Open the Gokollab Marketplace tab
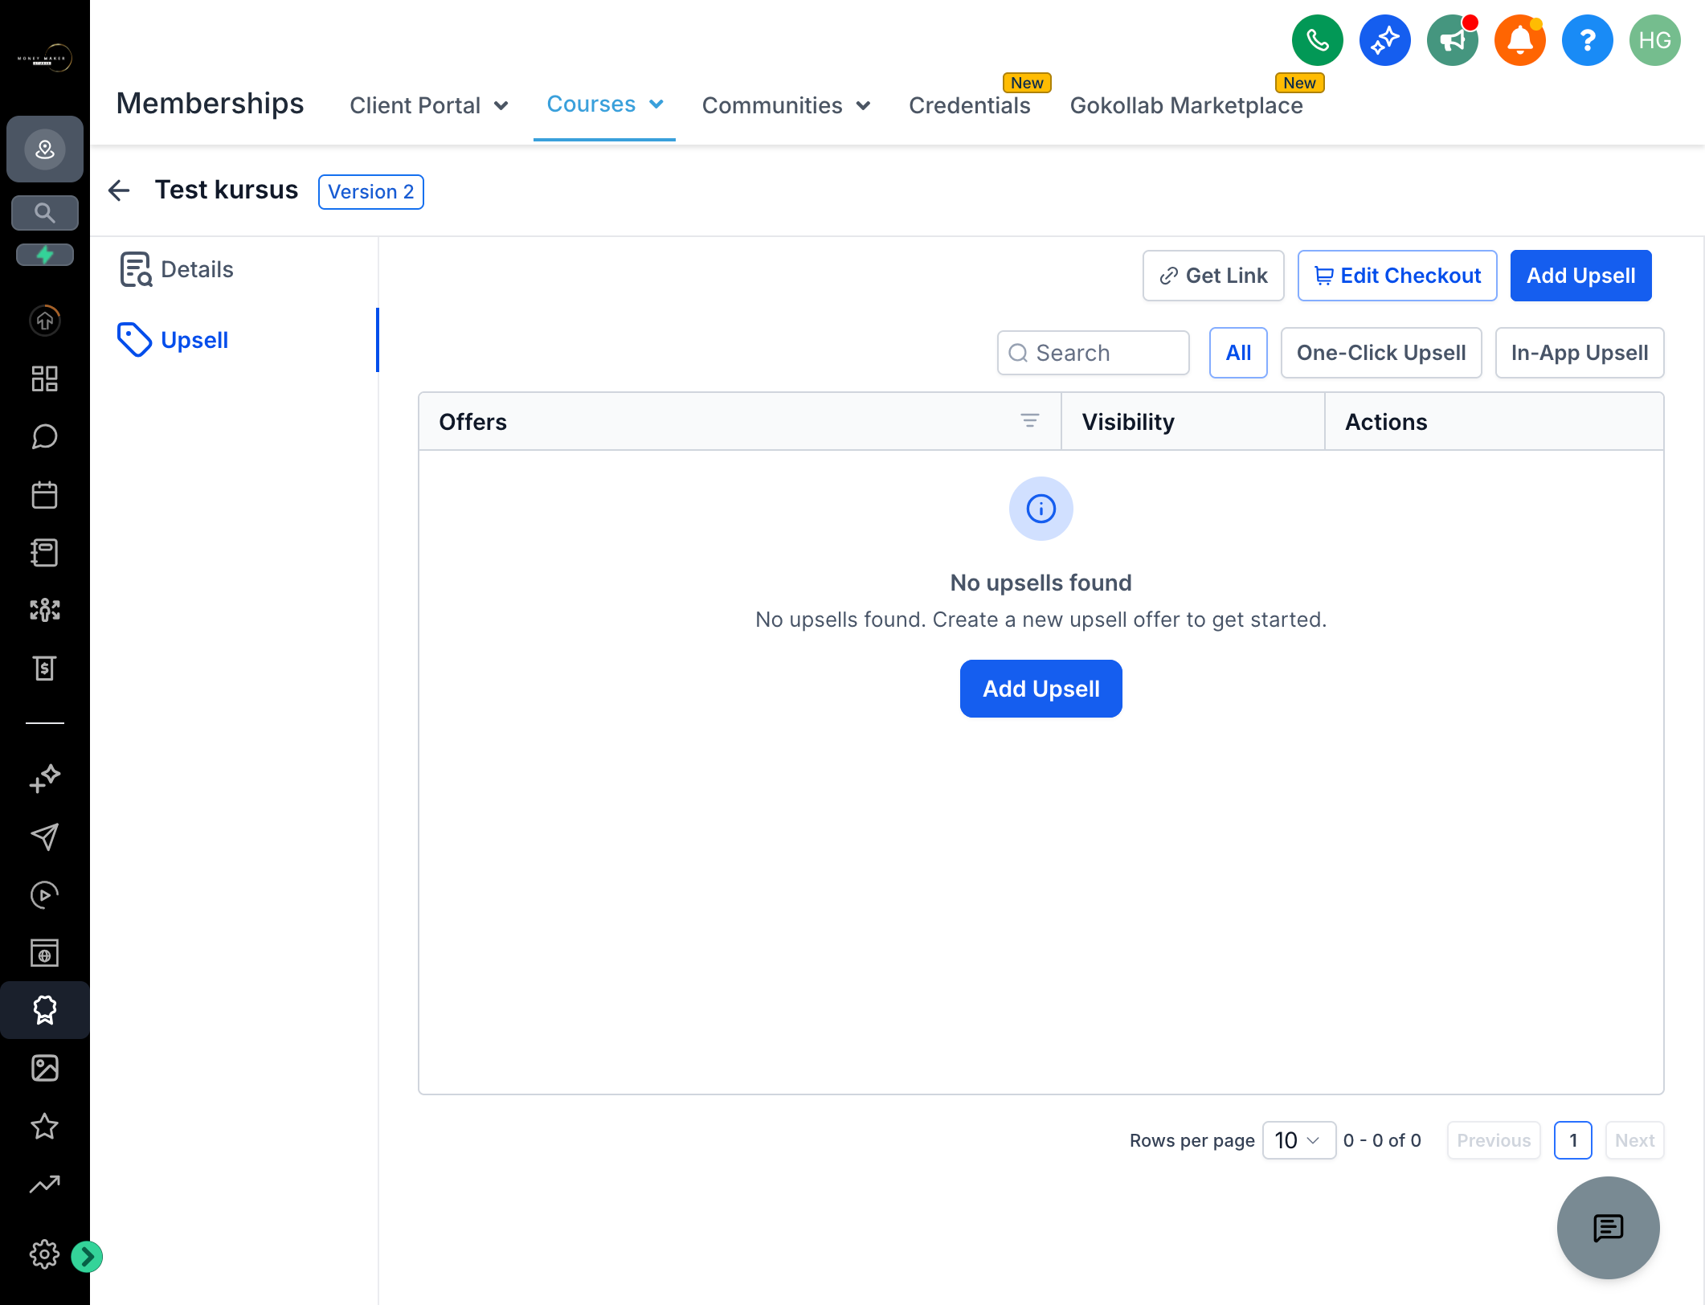This screenshot has height=1305, width=1705. click(1187, 105)
